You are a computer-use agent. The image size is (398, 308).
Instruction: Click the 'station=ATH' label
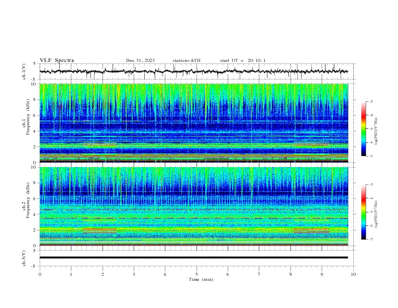tap(186, 60)
